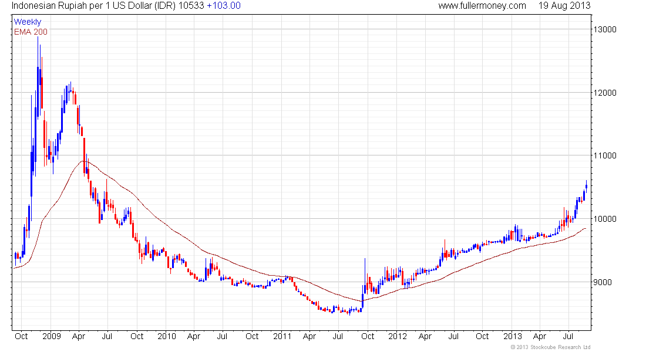This screenshot has height=352, width=646.
Task: Click the Jul label between 2012 and 2013
Action: point(453,336)
